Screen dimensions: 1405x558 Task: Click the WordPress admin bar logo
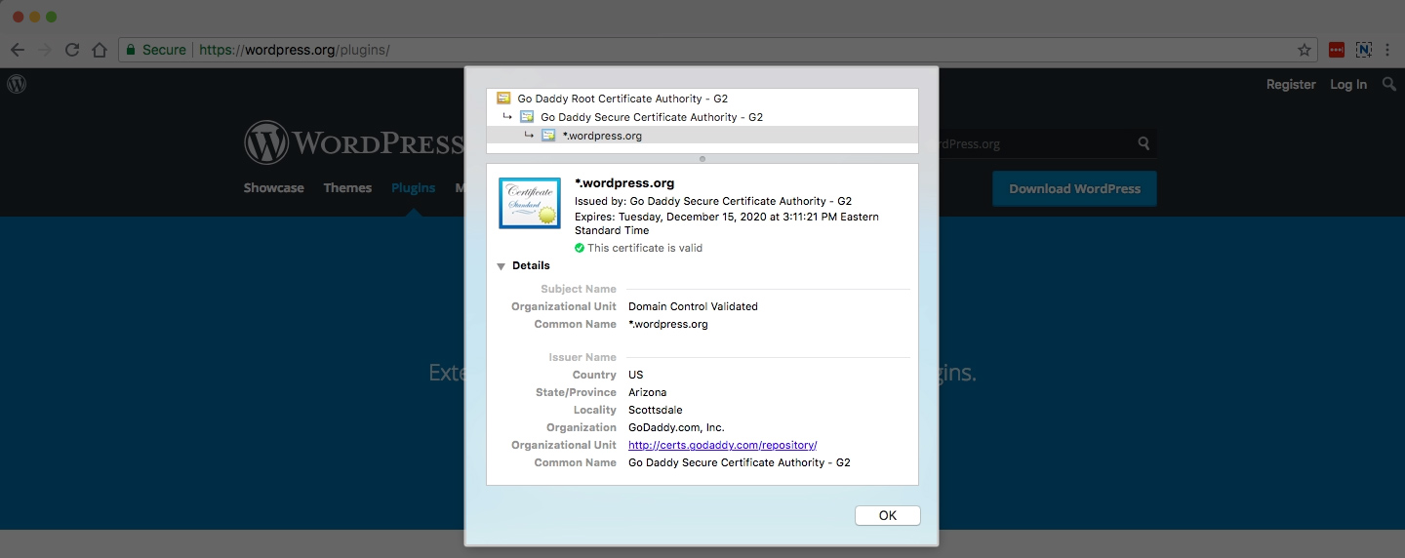17,84
